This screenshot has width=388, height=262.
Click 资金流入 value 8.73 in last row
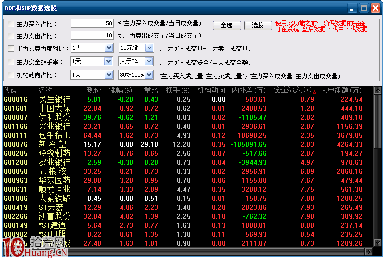[307, 243]
